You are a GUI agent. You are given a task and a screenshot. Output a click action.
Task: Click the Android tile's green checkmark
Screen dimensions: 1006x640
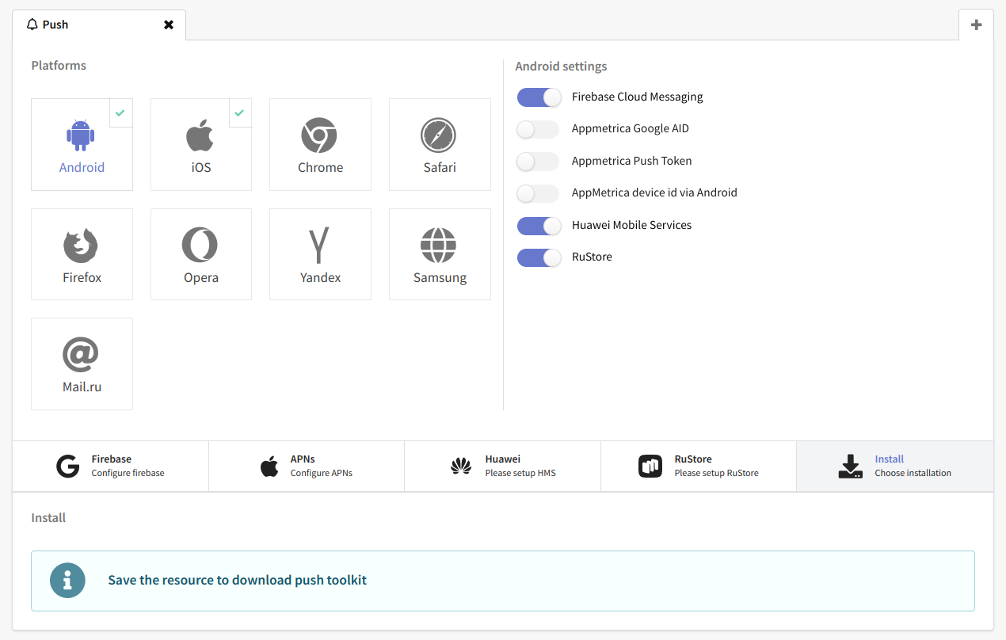click(120, 112)
